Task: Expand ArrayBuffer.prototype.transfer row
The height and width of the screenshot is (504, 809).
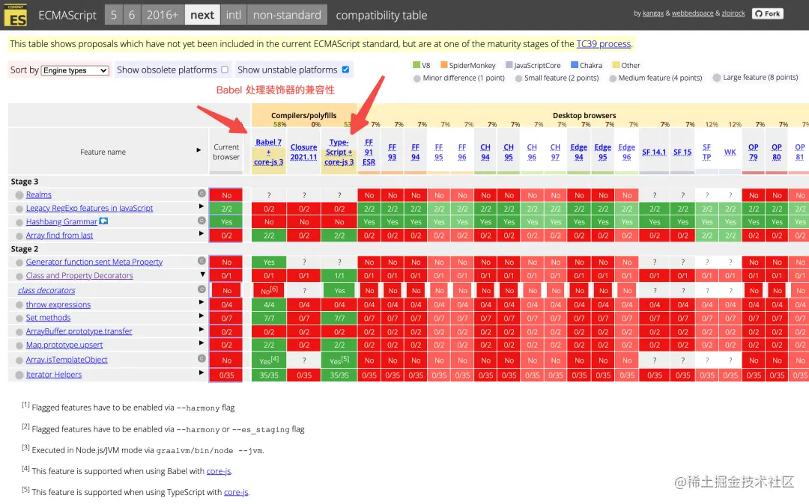Action: tap(202, 330)
